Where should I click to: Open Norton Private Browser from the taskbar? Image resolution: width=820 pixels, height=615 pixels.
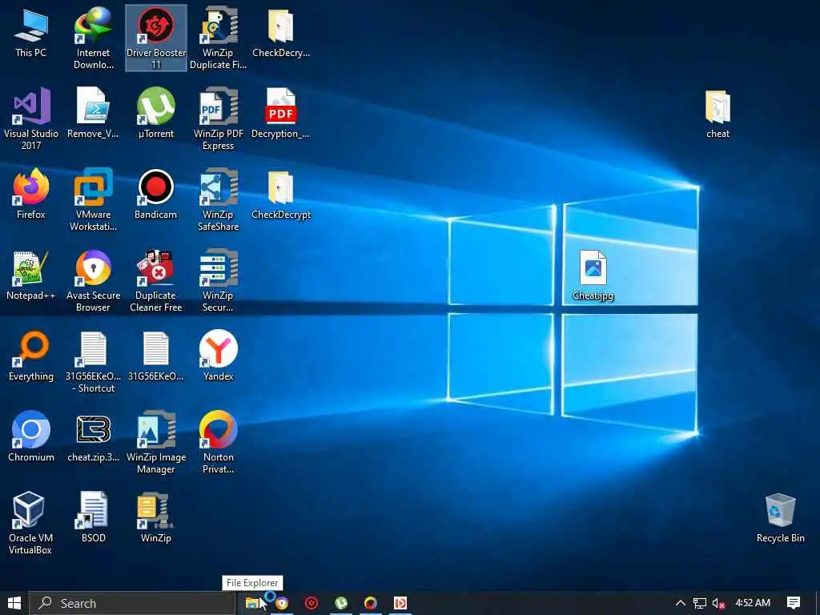tap(370, 603)
